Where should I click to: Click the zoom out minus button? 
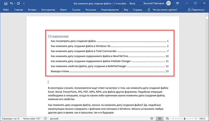[x=173, y=119]
